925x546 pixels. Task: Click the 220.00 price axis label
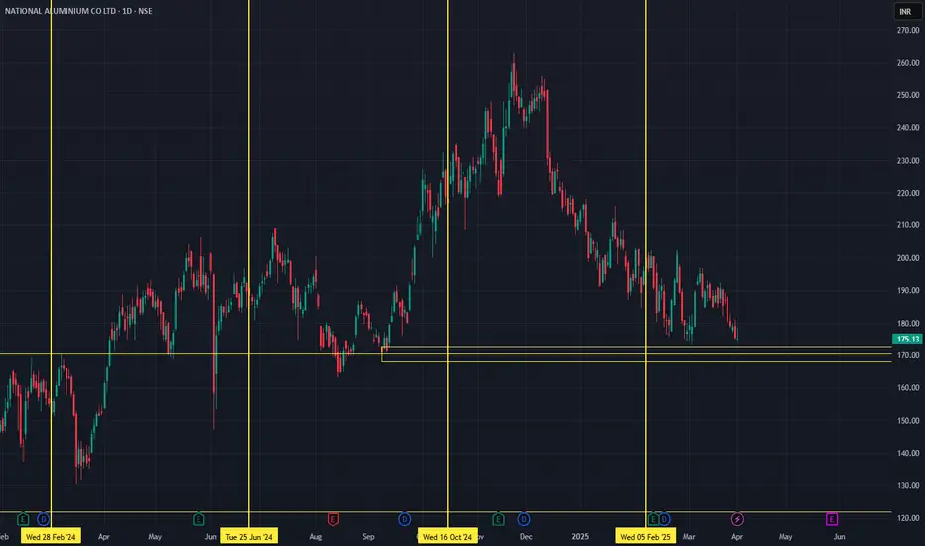pyautogui.click(x=908, y=193)
